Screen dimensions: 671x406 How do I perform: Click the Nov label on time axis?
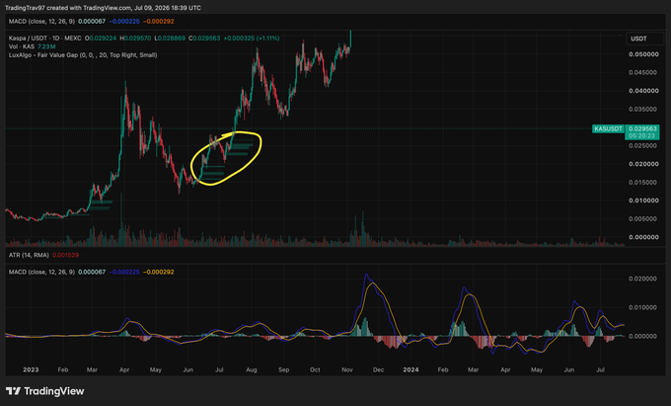pos(347,369)
